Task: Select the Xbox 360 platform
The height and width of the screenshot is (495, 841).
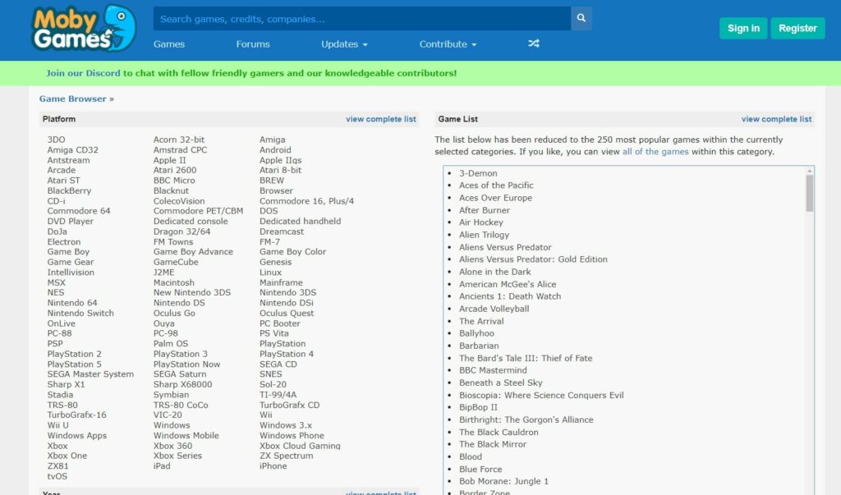Action: [x=172, y=446]
